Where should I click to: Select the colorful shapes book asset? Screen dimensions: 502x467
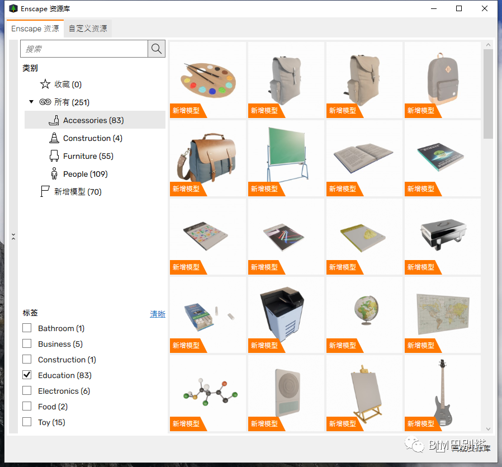coord(208,237)
